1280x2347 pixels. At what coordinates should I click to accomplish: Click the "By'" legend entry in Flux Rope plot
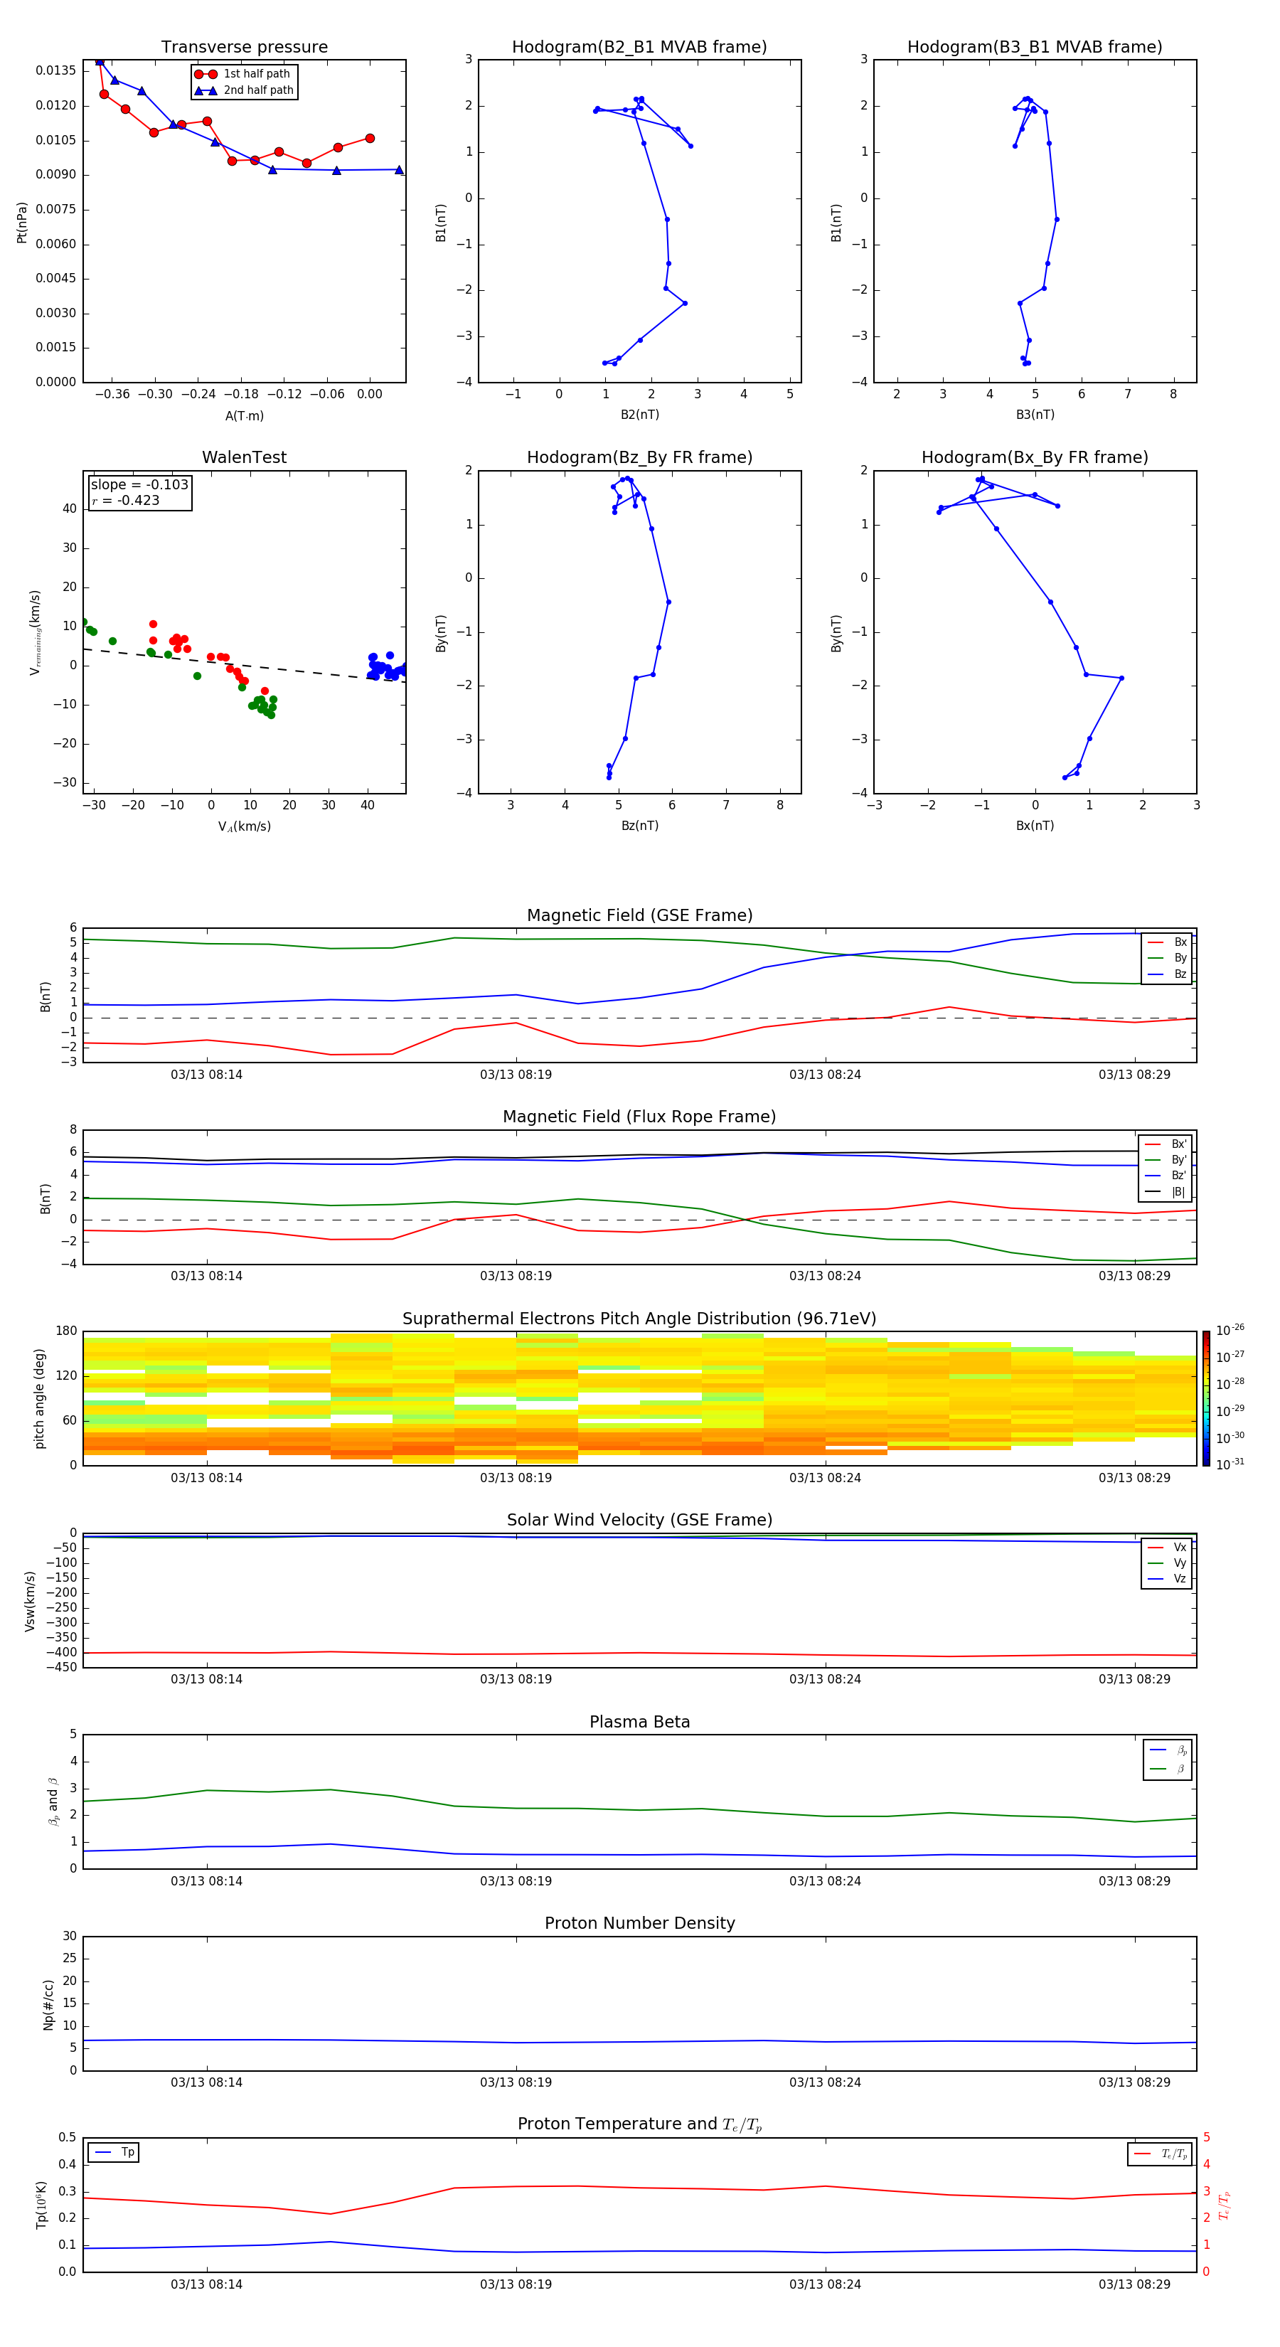click(1166, 1160)
